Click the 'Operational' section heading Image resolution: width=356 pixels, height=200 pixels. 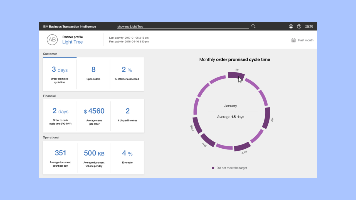click(51, 137)
